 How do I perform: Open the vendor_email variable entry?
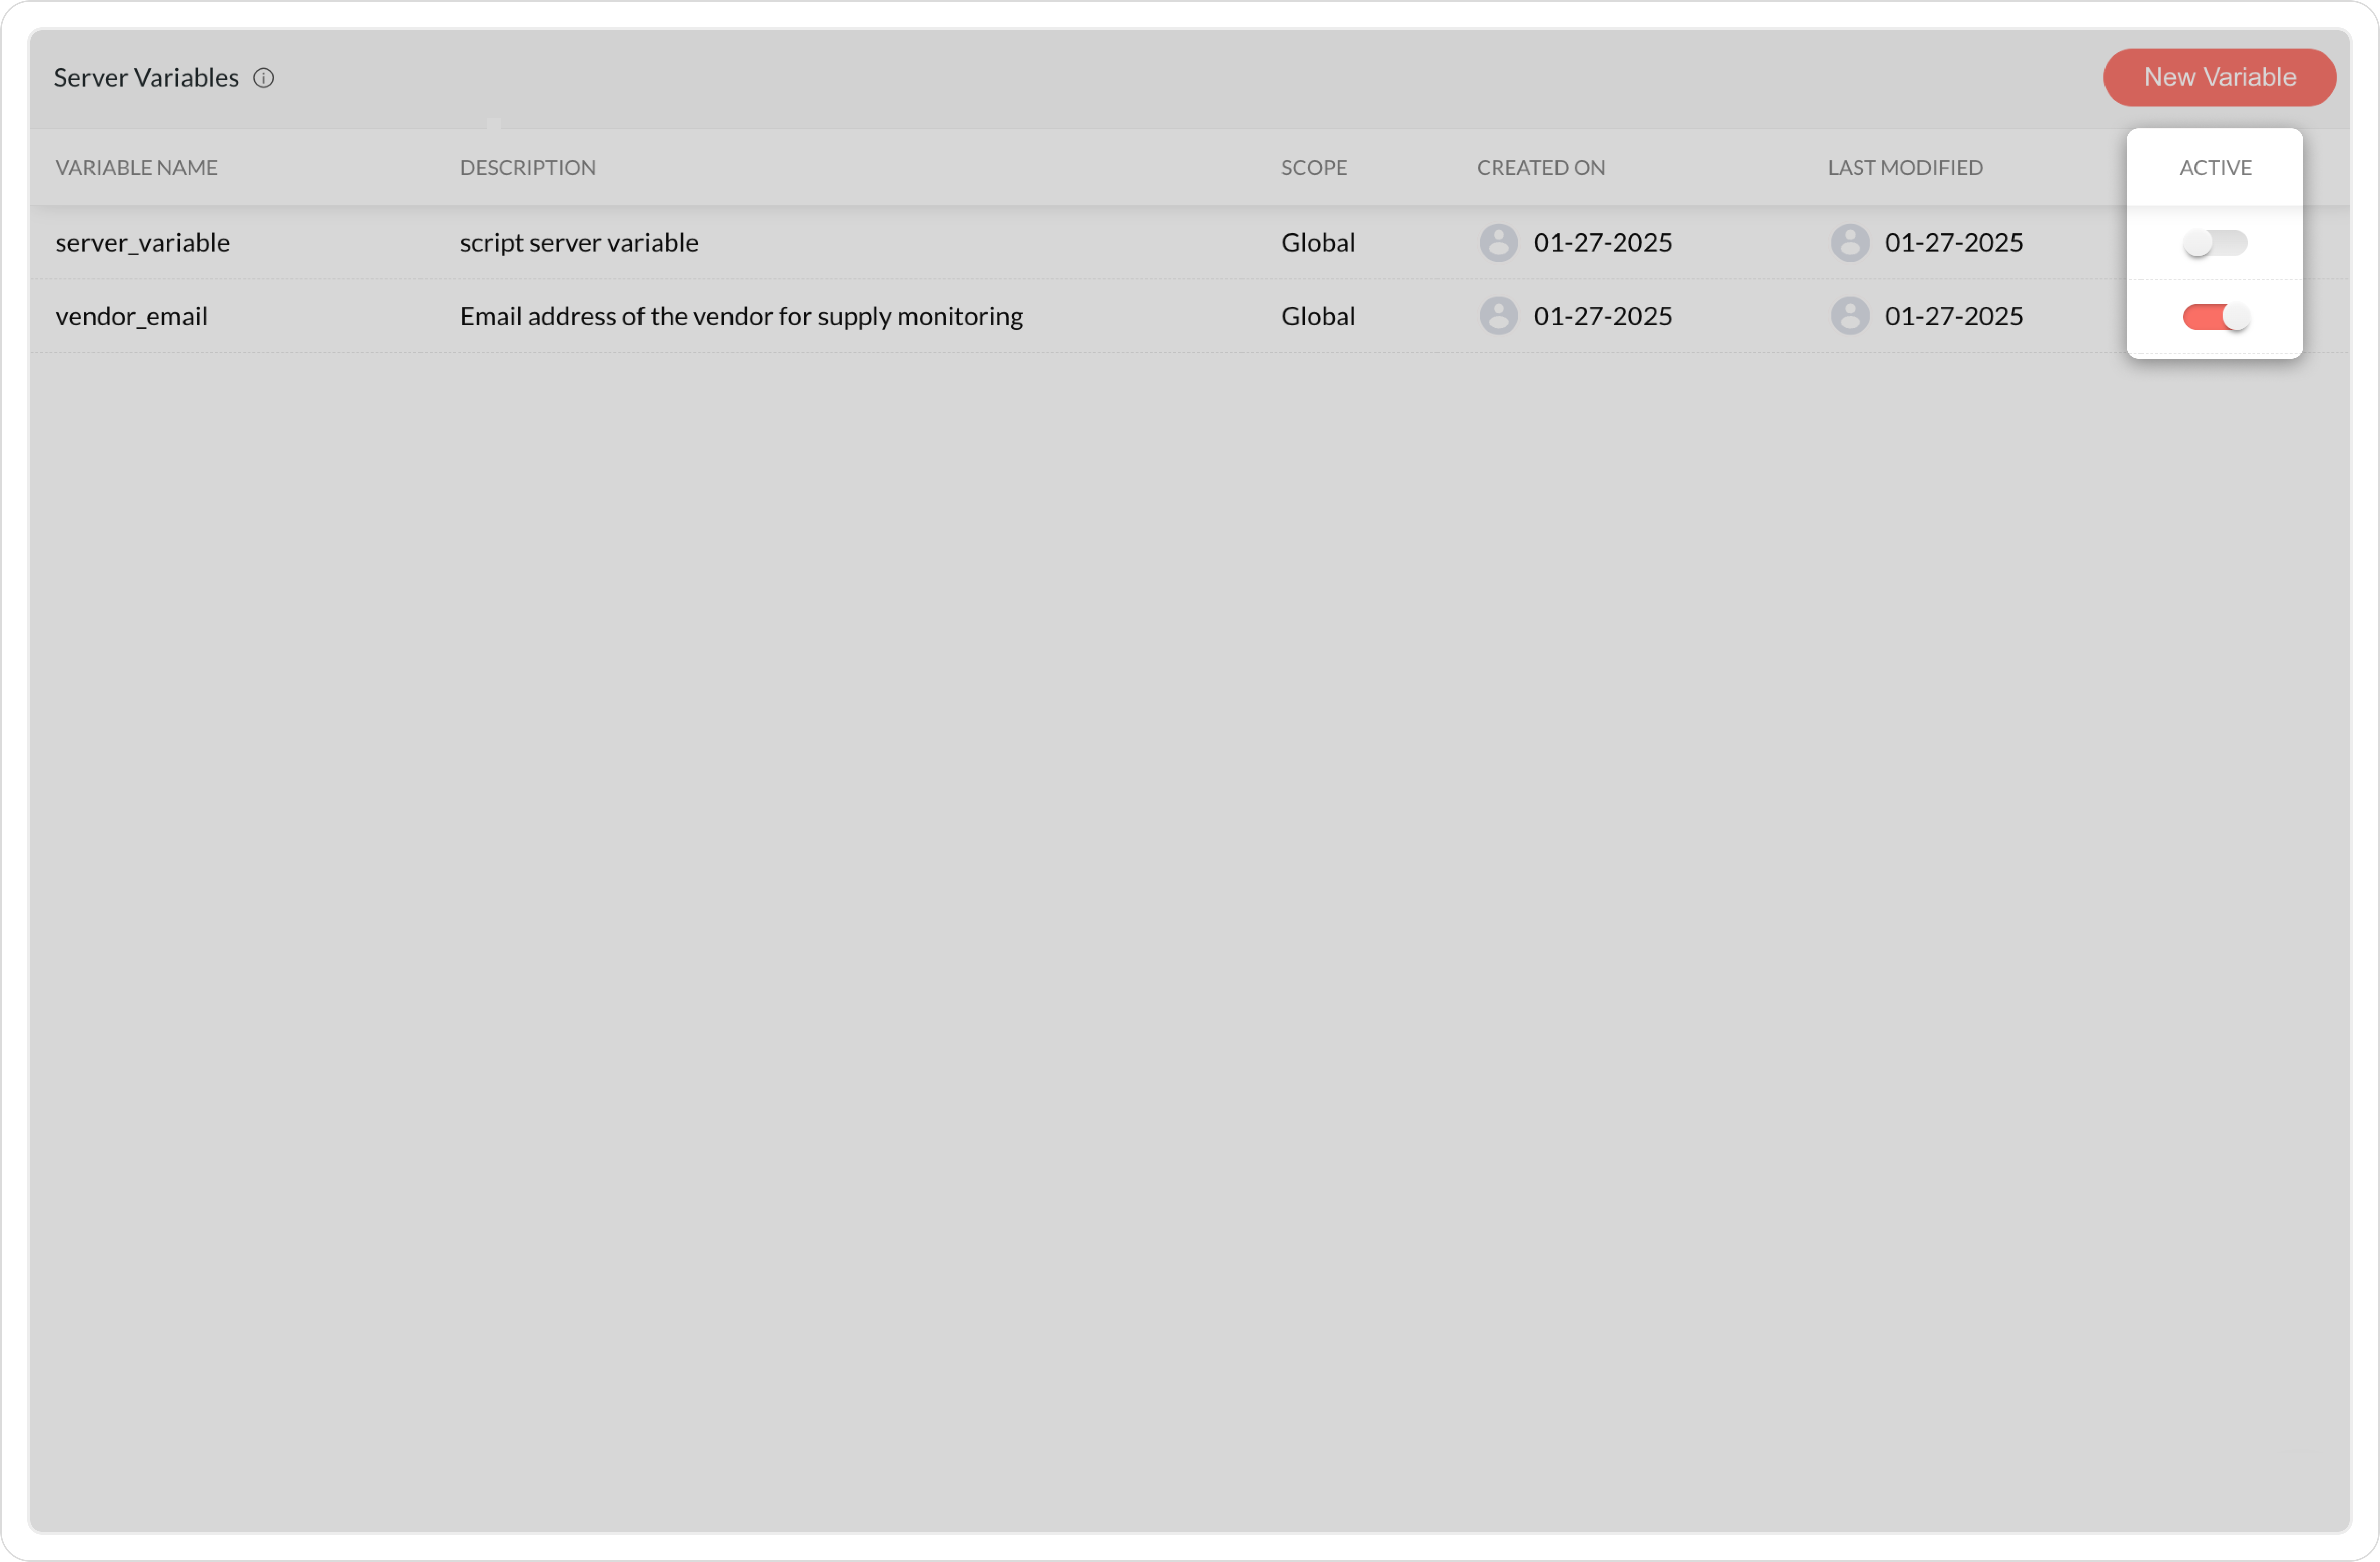[132, 316]
